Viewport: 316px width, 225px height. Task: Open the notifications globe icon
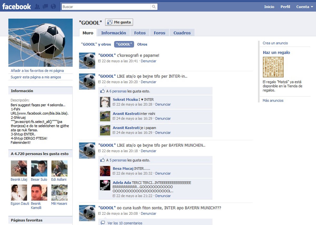[x=53, y=7]
